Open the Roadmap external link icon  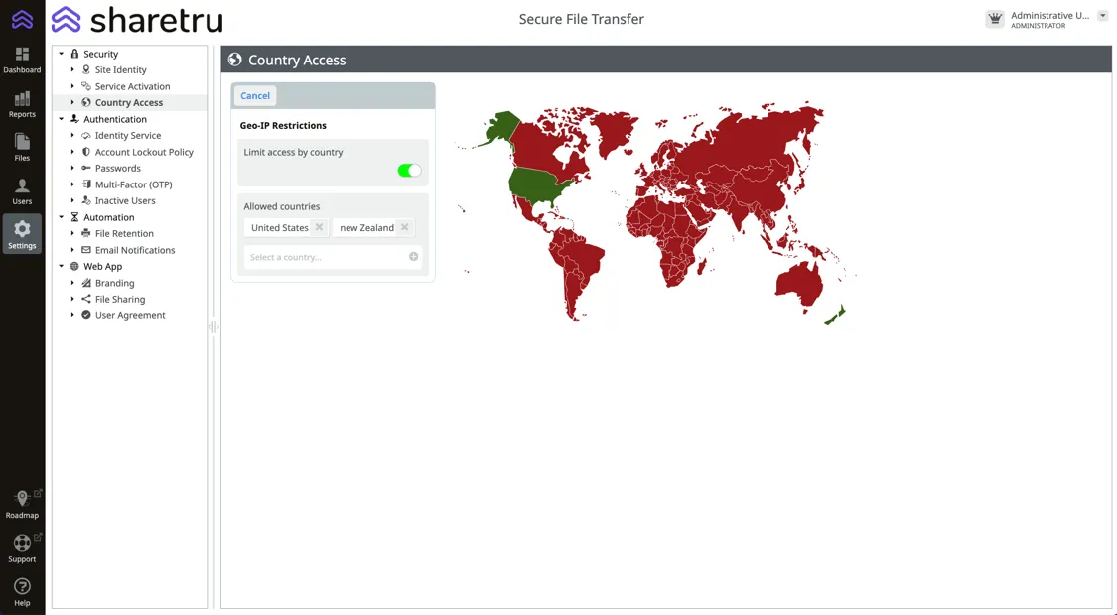22,499
